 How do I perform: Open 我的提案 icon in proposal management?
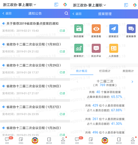coord(79,29)
